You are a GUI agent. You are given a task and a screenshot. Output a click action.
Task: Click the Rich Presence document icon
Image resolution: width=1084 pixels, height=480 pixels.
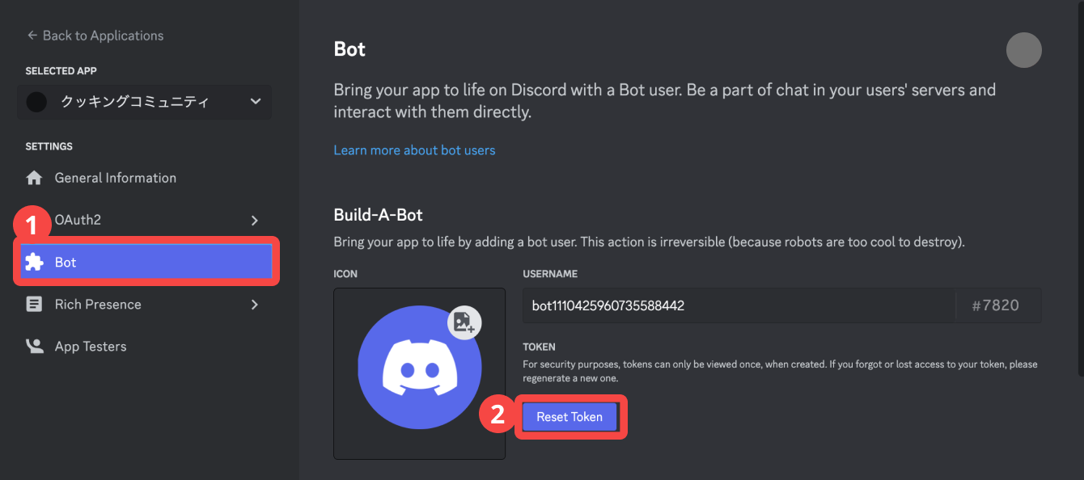point(34,305)
